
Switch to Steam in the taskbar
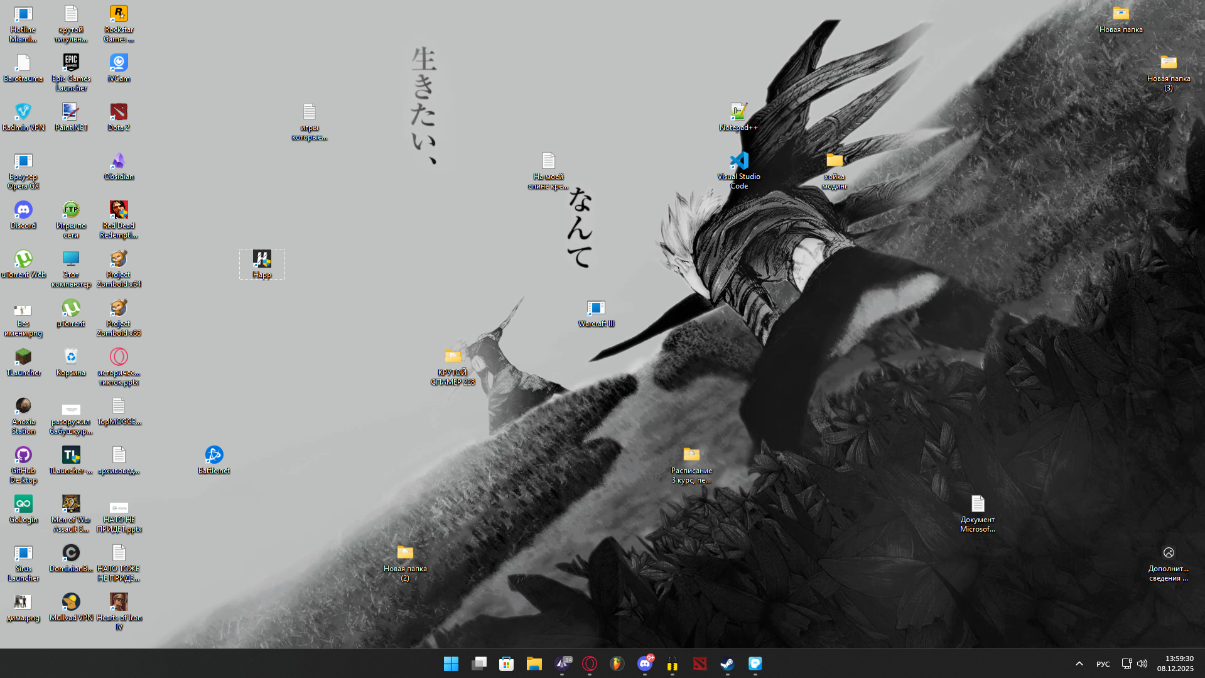[727, 664]
